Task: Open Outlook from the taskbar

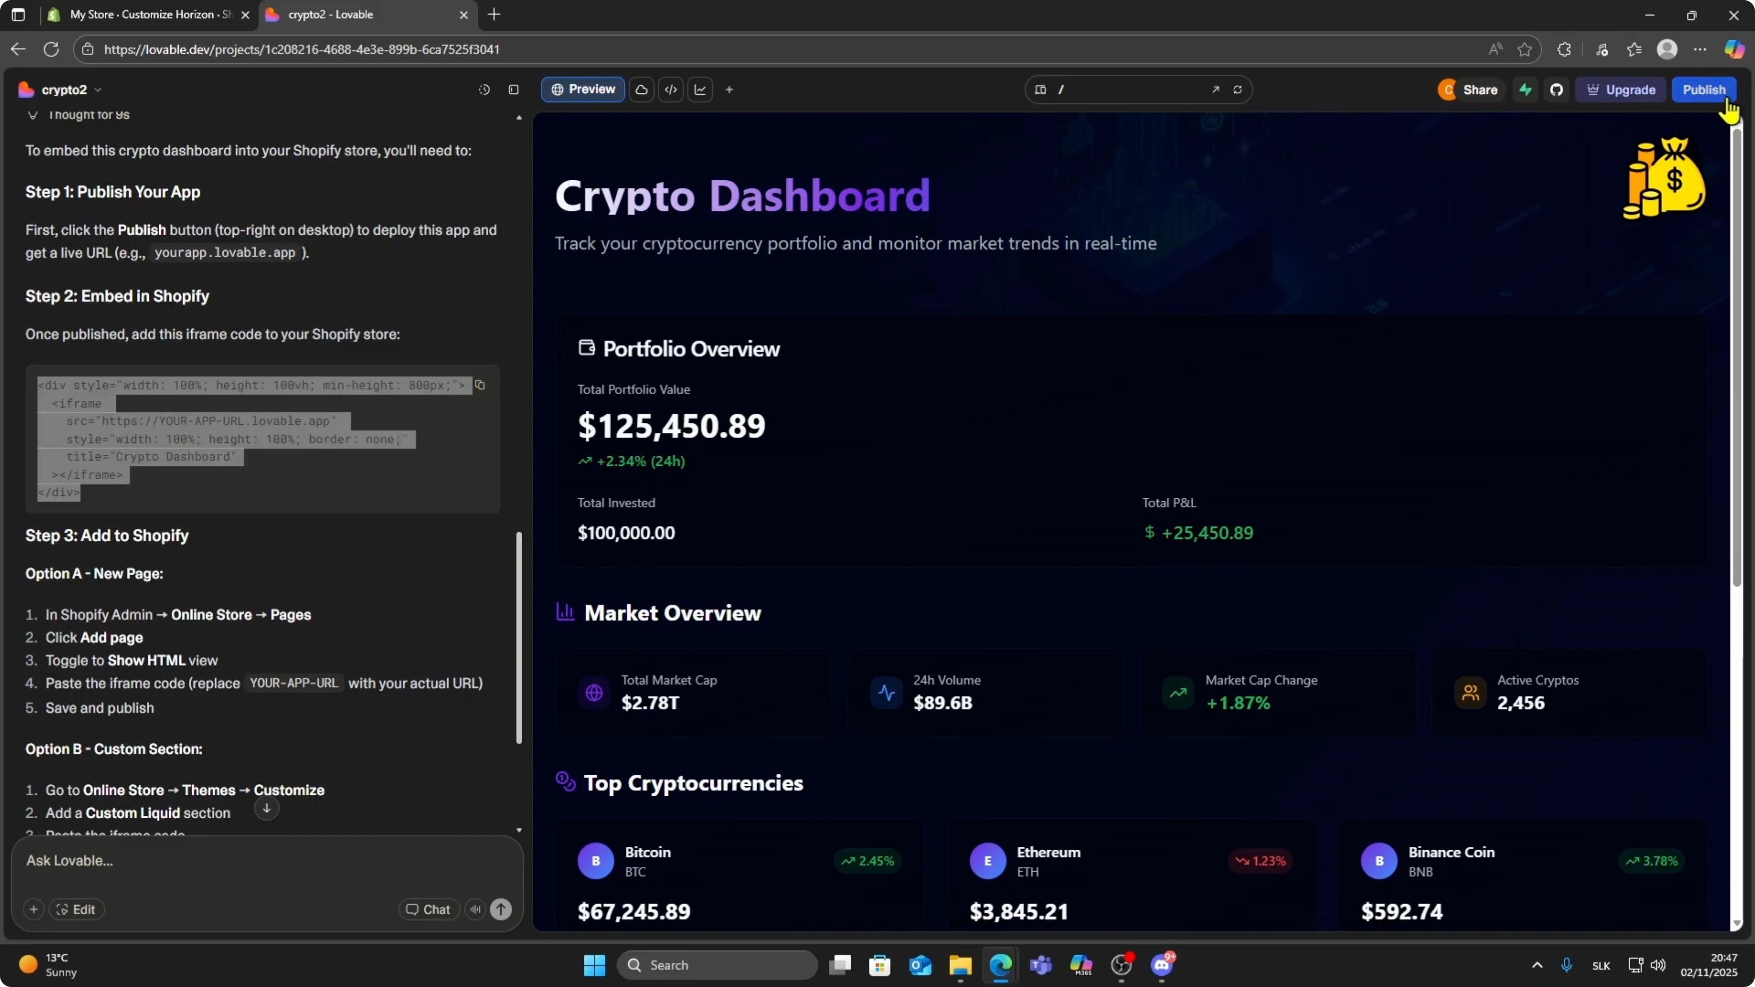Action: click(x=920, y=965)
